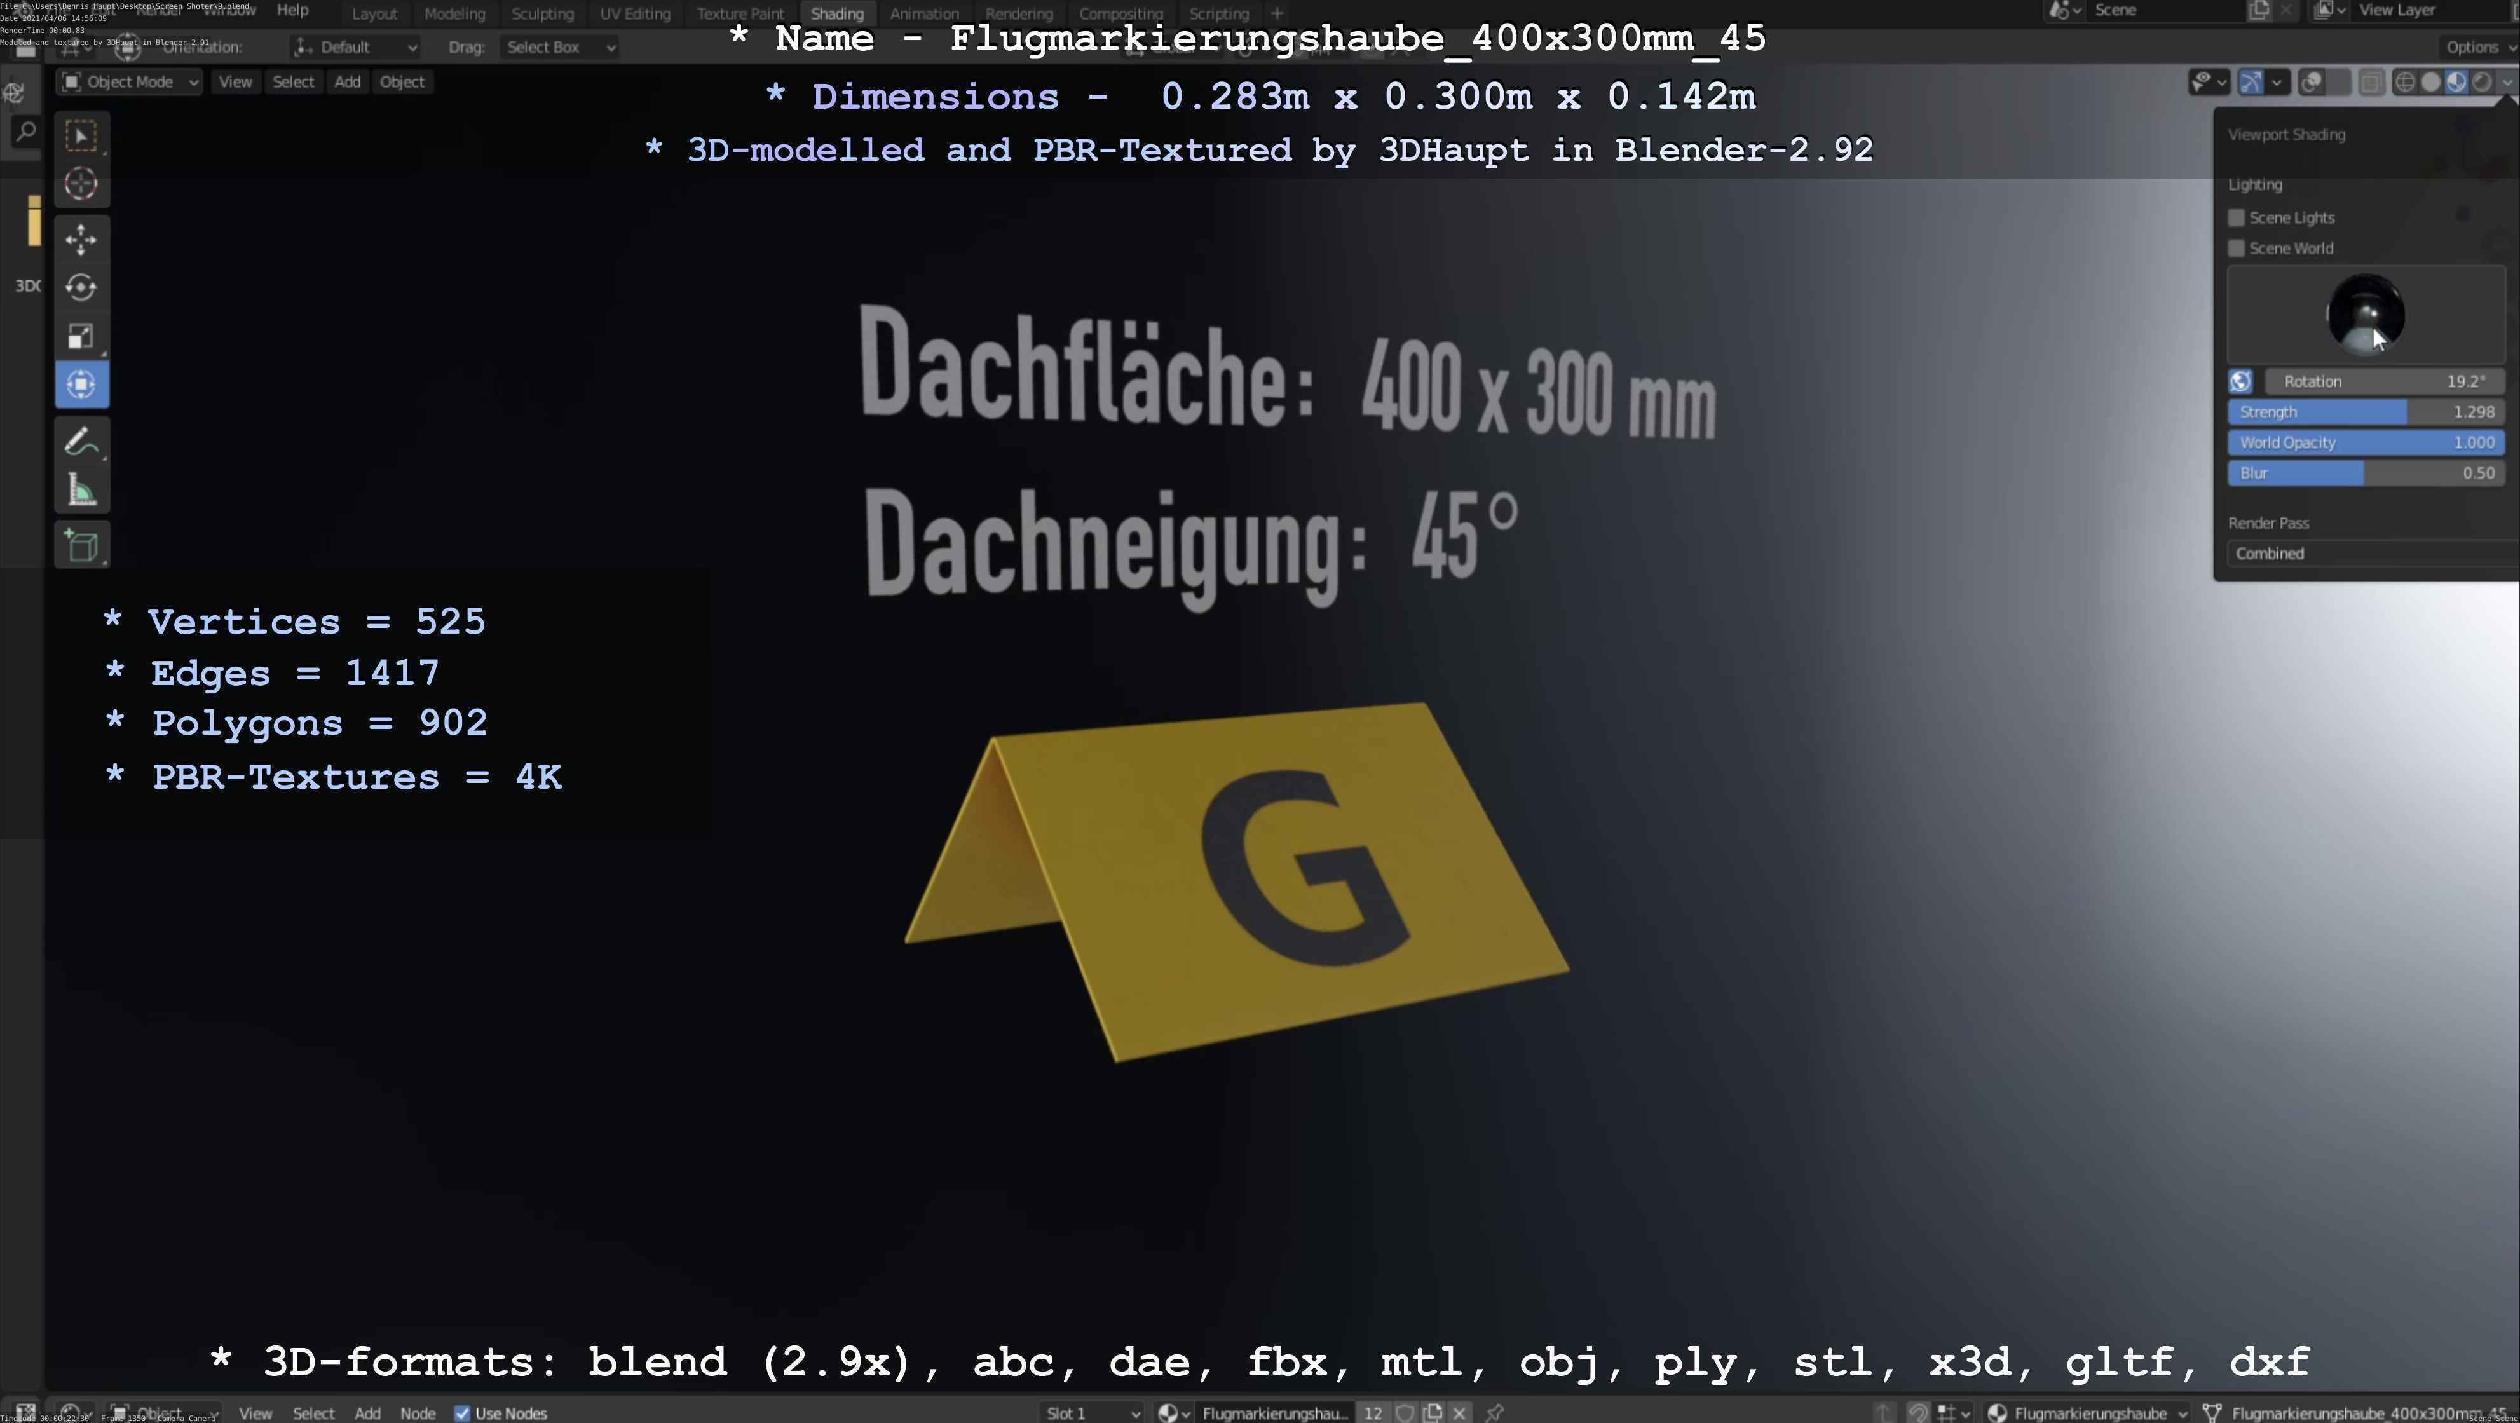Switch to the Texture Paint workspace tab
The height and width of the screenshot is (1423, 2520).
[x=740, y=14]
